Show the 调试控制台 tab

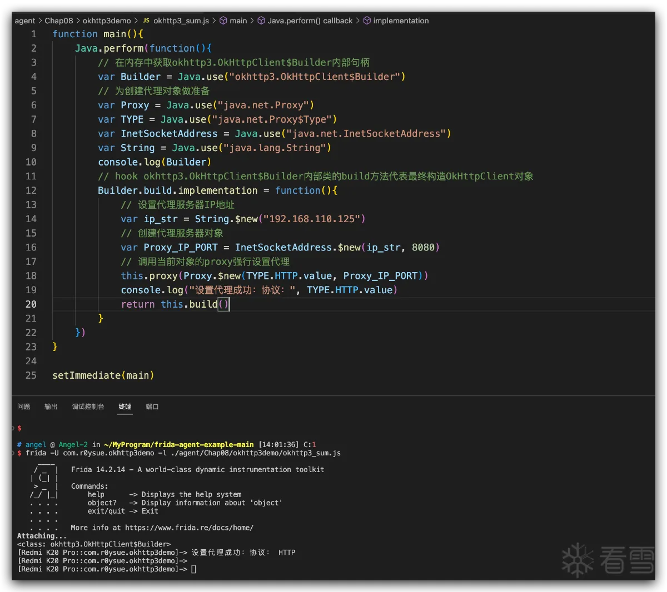[88, 407]
